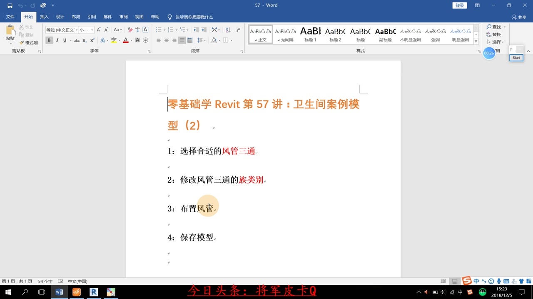
Task: Shrink font size with the smaller A icon
Action: coord(106,30)
